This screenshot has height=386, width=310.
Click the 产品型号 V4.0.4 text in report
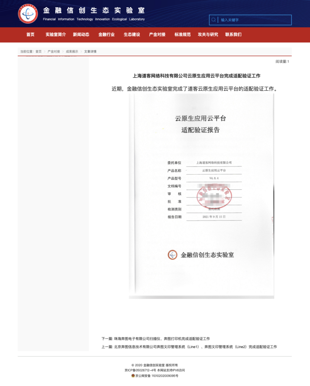point(204,178)
